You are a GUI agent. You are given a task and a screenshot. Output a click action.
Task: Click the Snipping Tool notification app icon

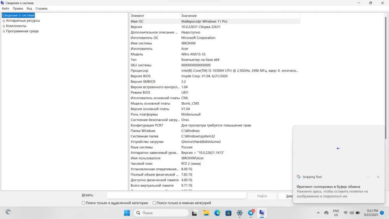299,177
